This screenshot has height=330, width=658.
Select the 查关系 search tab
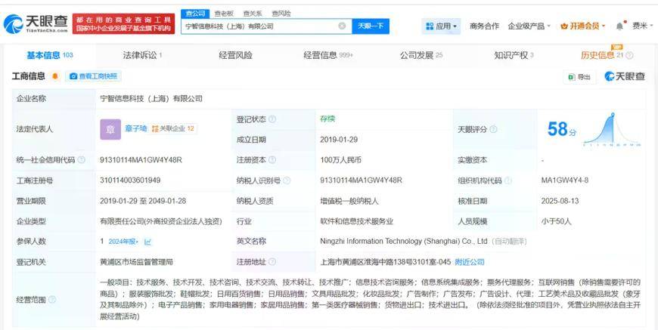[x=252, y=14]
